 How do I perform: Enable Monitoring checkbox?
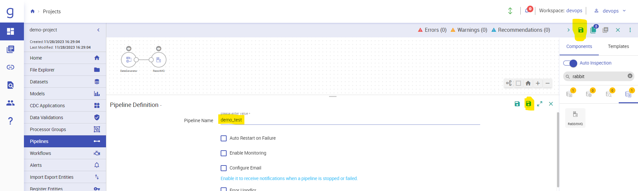pos(224,153)
